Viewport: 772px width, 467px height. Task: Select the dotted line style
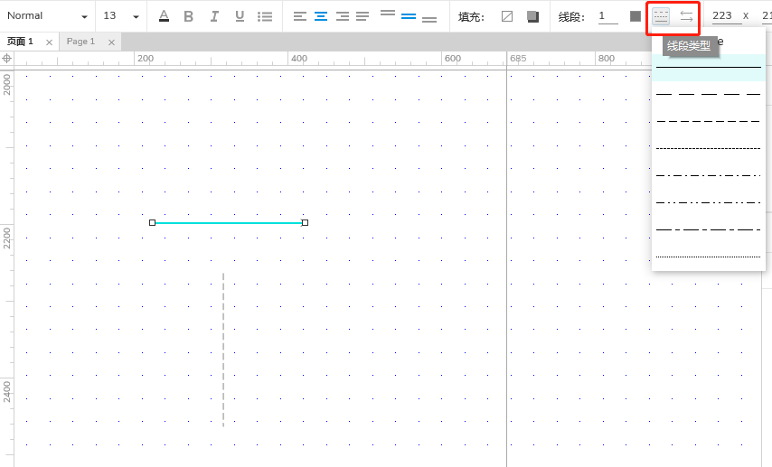tap(709, 257)
